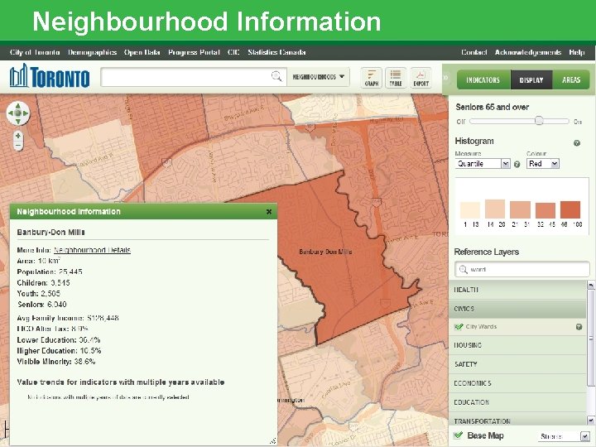This screenshot has height=447, width=596.
Task: Zoom in with the plus button
Action: point(18,136)
